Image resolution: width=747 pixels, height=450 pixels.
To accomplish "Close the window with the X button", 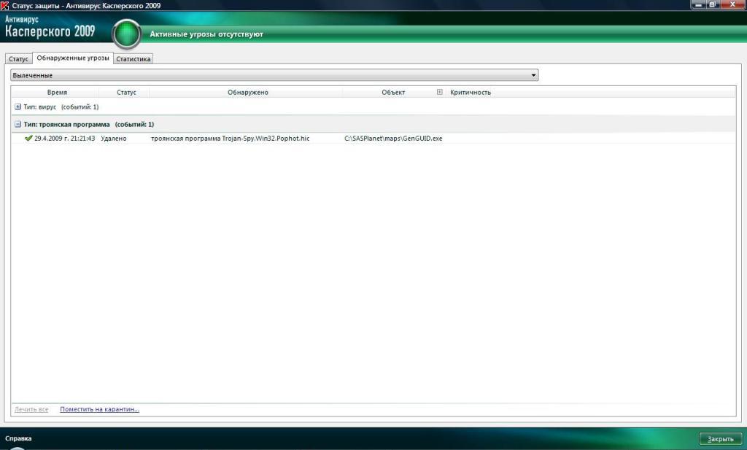I will click(732, 4).
